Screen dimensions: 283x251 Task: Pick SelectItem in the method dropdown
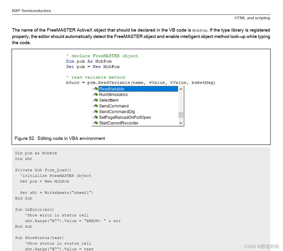coord(109,100)
